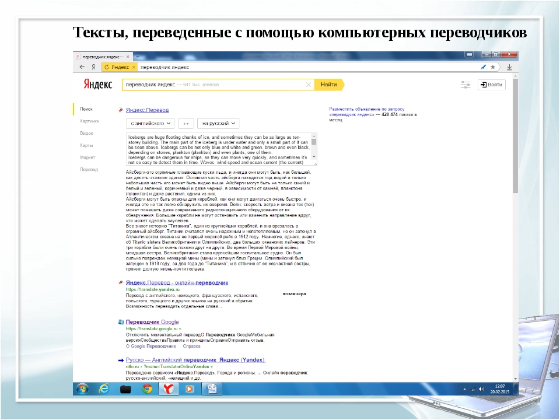Click the source text box scroll-up arrow

[x=314, y=136]
